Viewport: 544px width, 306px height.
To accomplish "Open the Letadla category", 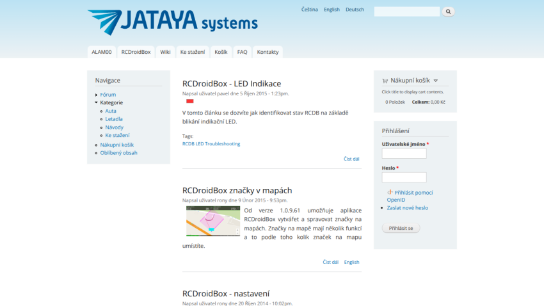I will pyautogui.click(x=114, y=118).
